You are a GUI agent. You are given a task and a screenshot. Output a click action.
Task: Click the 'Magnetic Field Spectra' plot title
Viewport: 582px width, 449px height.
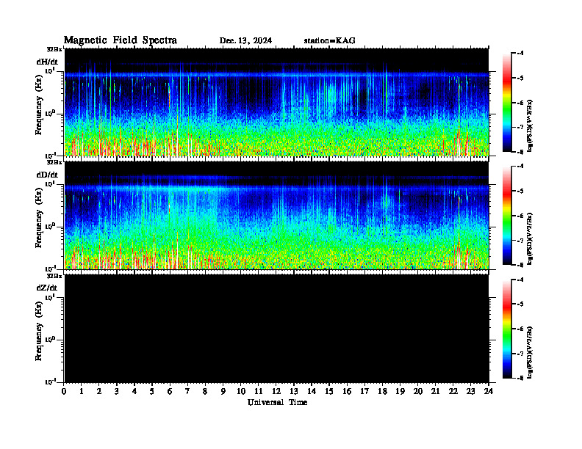pos(121,40)
